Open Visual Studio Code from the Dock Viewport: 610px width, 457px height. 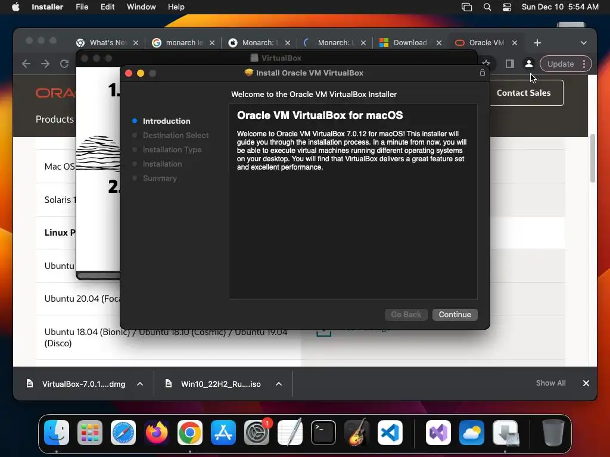(x=390, y=433)
